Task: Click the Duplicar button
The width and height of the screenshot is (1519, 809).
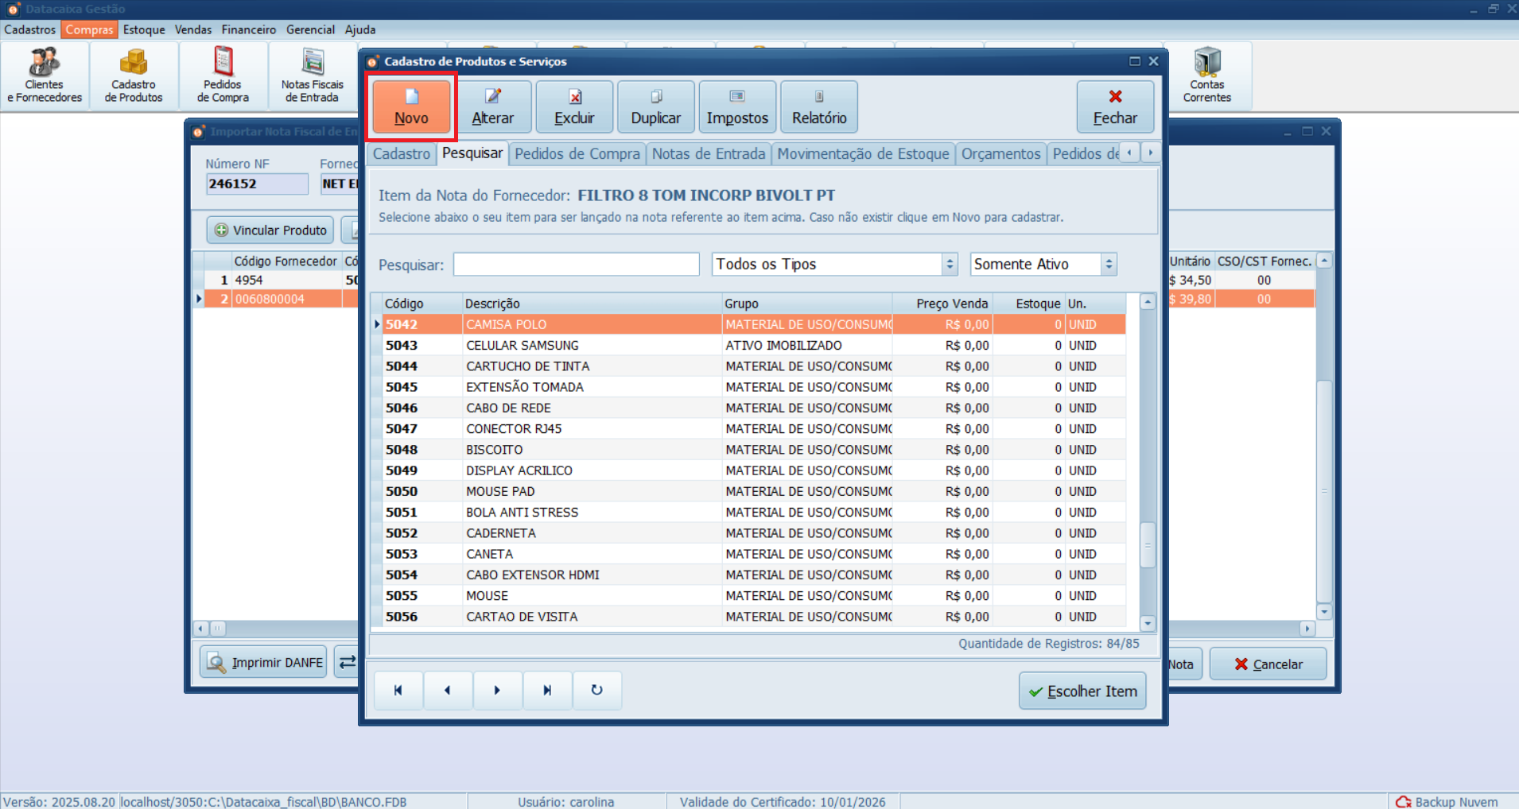Action: (x=656, y=106)
